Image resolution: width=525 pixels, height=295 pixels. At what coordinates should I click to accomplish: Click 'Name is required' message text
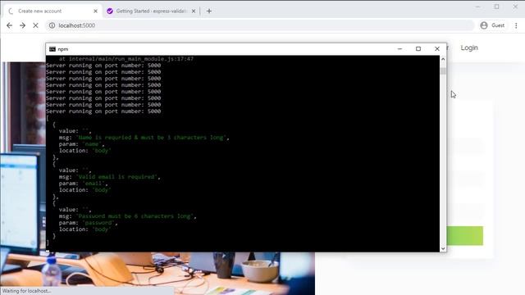[152, 138]
